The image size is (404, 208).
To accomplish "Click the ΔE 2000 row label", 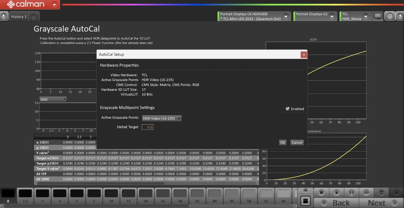I will [43, 179].
